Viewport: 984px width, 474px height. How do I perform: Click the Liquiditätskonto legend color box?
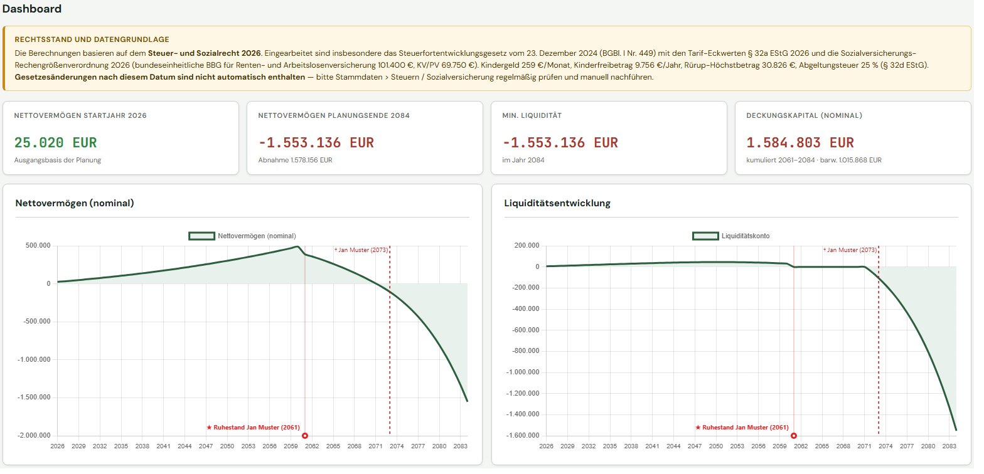[x=705, y=236]
